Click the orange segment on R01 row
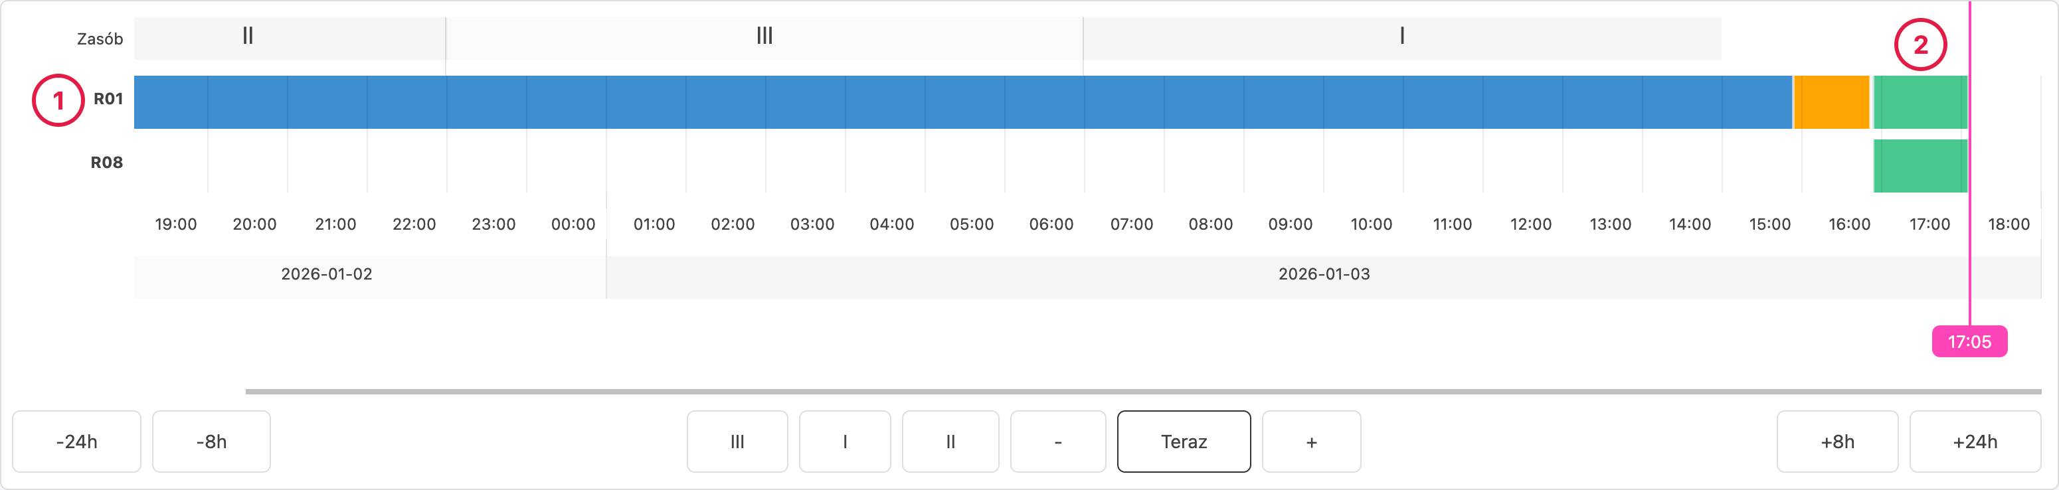Viewport: 2059px width, 490px height. 1831,102
